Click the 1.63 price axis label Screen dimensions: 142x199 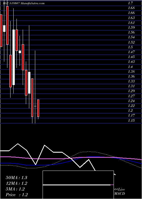click(x=131, y=18)
